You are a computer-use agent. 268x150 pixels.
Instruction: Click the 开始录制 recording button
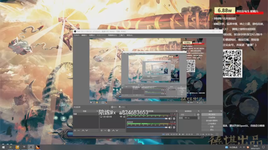212,118
